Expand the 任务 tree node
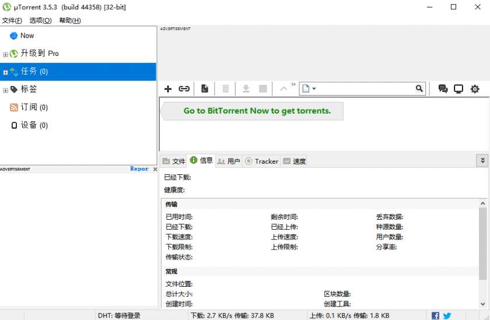Image resolution: width=490 pixels, height=320 pixels. 5,72
